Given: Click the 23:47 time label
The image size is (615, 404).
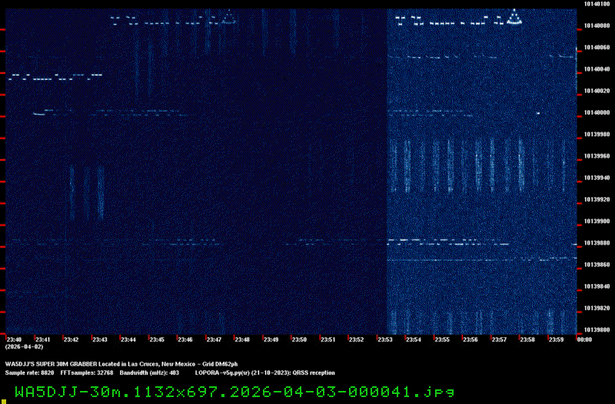Looking at the screenshot, I should coord(214,339).
